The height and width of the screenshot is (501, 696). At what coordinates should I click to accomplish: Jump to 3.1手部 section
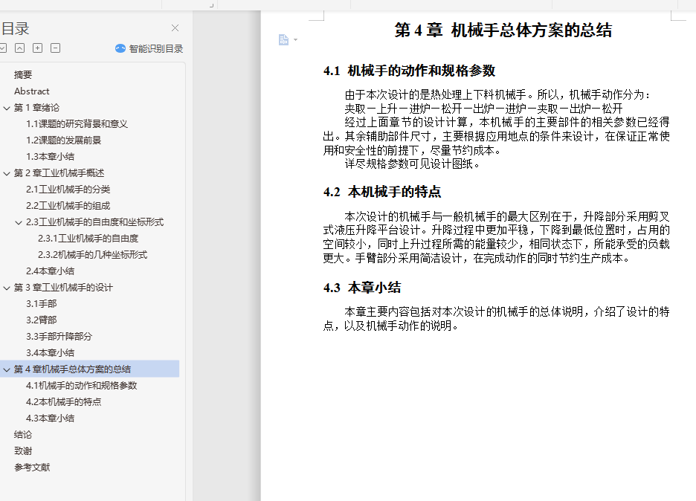[x=42, y=304]
